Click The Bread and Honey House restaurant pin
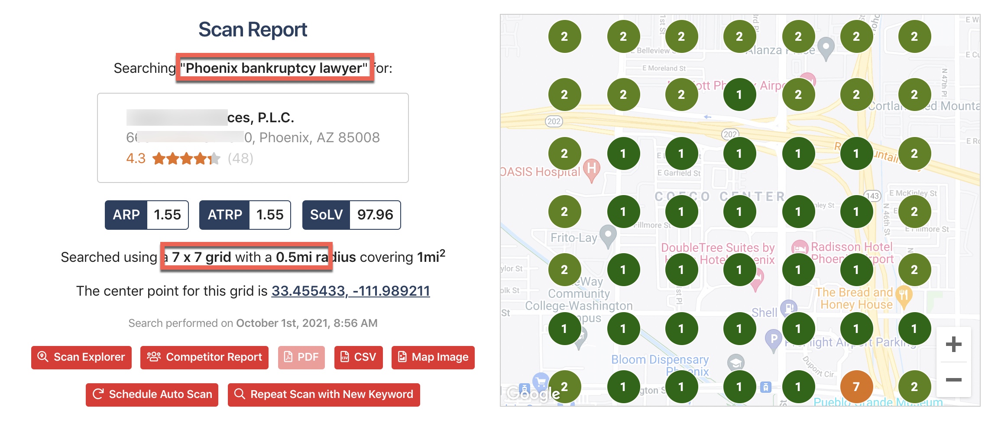 click(x=904, y=296)
